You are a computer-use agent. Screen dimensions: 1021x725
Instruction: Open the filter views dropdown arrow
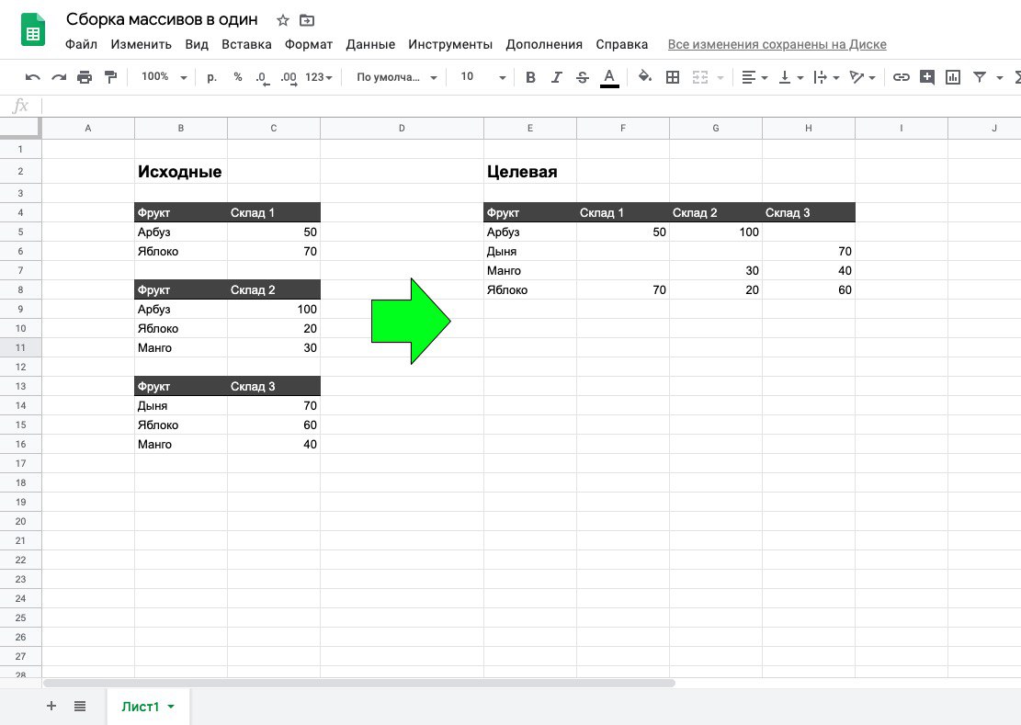[x=1000, y=78]
